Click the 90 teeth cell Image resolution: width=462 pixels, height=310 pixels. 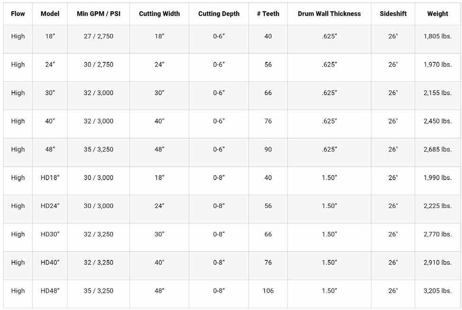click(x=268, y=149)
